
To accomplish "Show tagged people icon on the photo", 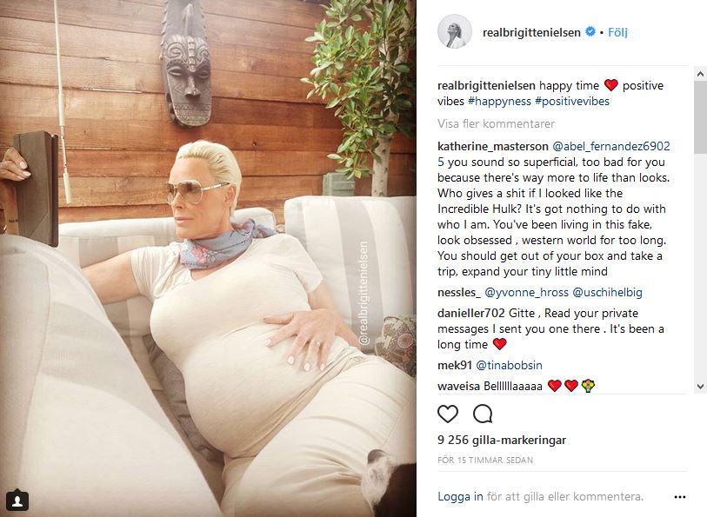I will point(17,500).
